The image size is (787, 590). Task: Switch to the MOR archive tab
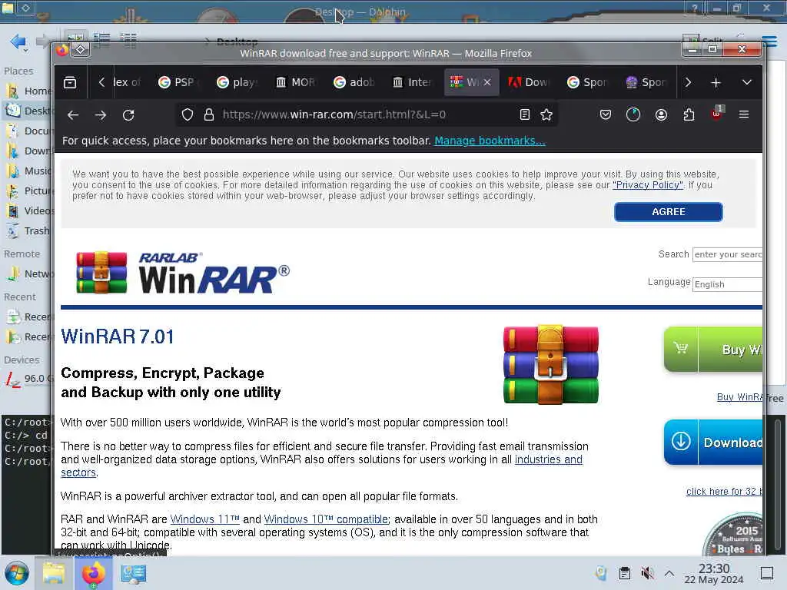pyautogui.click(x=296, y=82)
